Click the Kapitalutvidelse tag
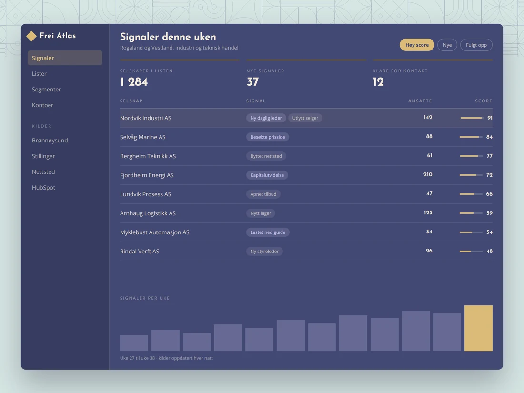The image size is (524, 393). 267,175
